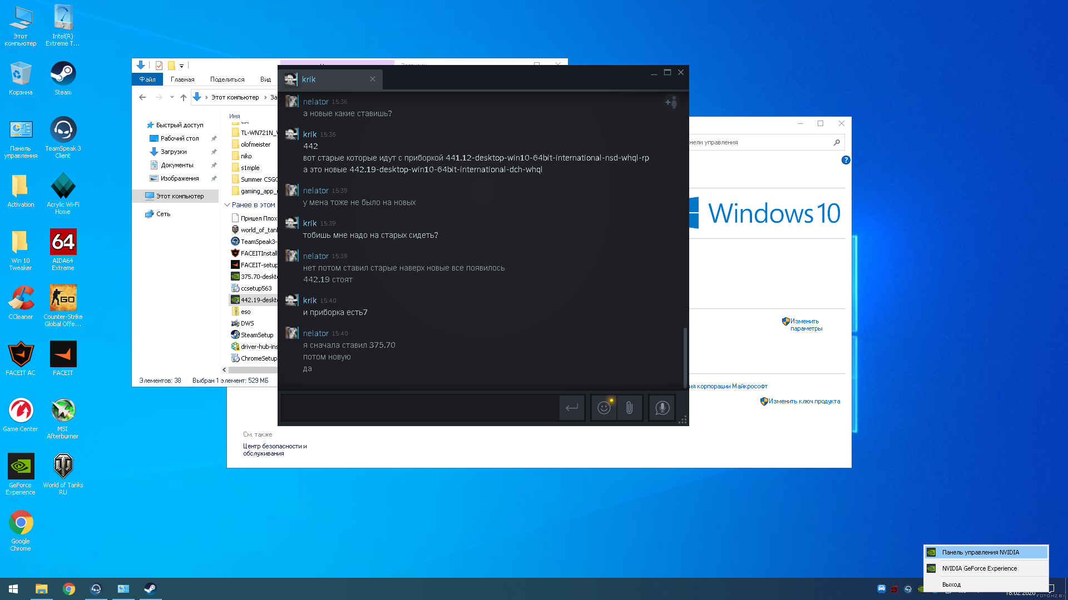Click the 'Изменить ключ продукта' link
The width and height of the screenshot is (1068, 600).
(x=804, y=401)
